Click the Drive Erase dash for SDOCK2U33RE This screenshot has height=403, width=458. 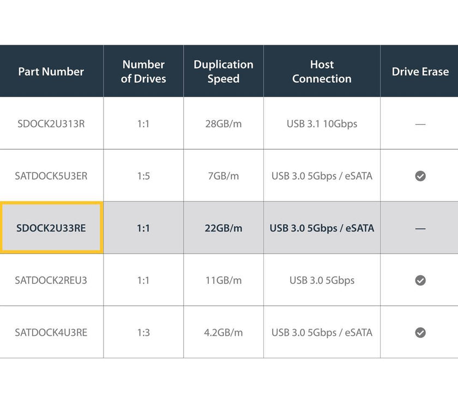coord(420,229)
